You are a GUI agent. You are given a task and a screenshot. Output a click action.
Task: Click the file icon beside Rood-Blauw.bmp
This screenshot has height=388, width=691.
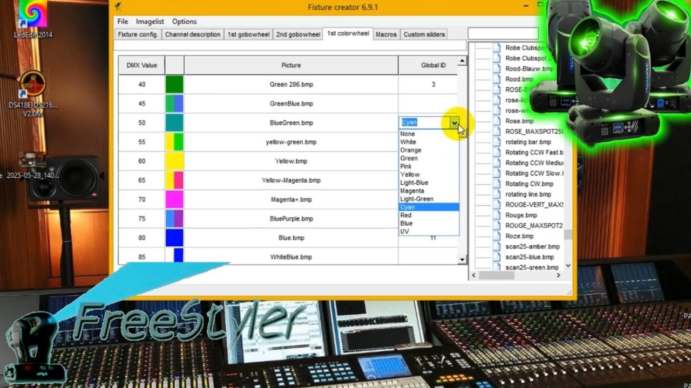pyautogui.click(x=497, y=68)
